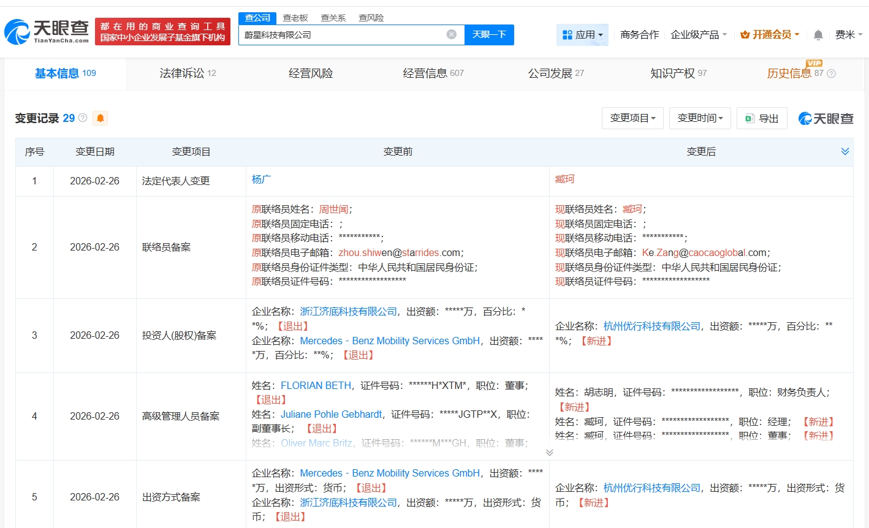This screenshot has height=528, width=869.
Task: Switch to the 知识产权 tab
Action: pyautogui.click(x=678, y=74)
